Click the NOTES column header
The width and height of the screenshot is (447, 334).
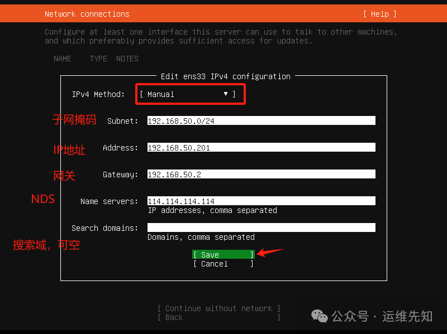tap(127, 59)
